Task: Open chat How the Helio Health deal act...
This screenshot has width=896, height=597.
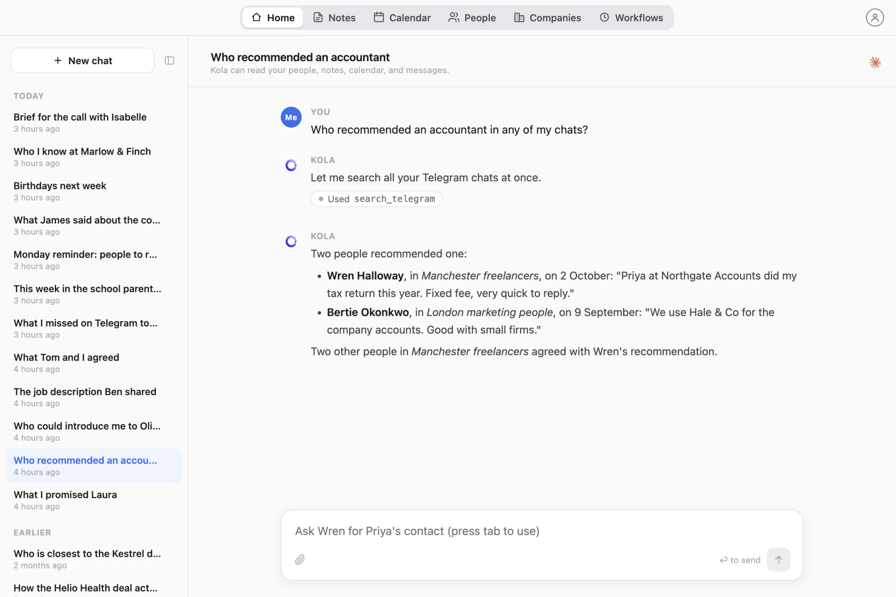Action: 93,588
